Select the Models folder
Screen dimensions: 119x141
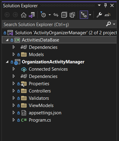(36, 55)
